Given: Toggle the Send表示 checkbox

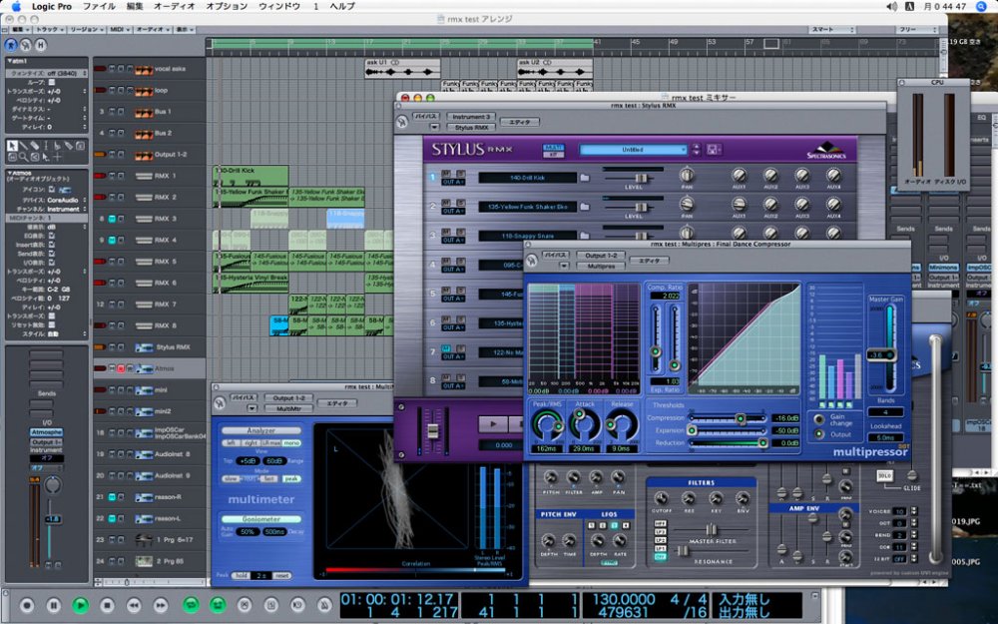Looking at the screenshot, I should [x=52, y=254].
